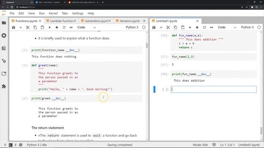
Task: Close the Functions.ipynb tab
Action: [x=40, y=21]
